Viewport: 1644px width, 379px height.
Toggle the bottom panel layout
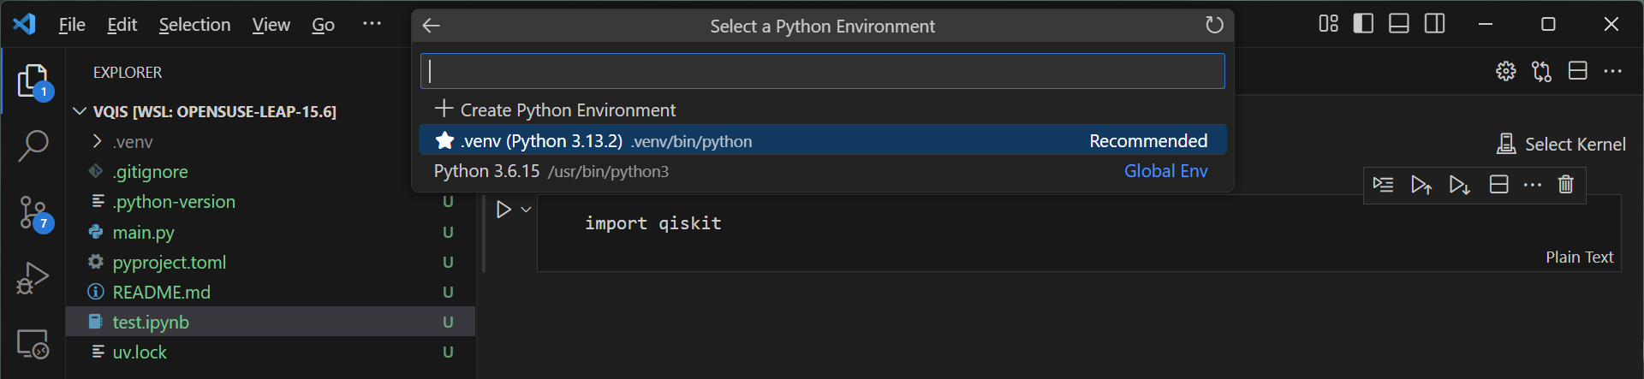1399,24
